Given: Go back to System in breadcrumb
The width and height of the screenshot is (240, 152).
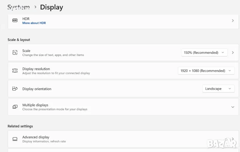Looking at the screenshot, I should [18, 7].
